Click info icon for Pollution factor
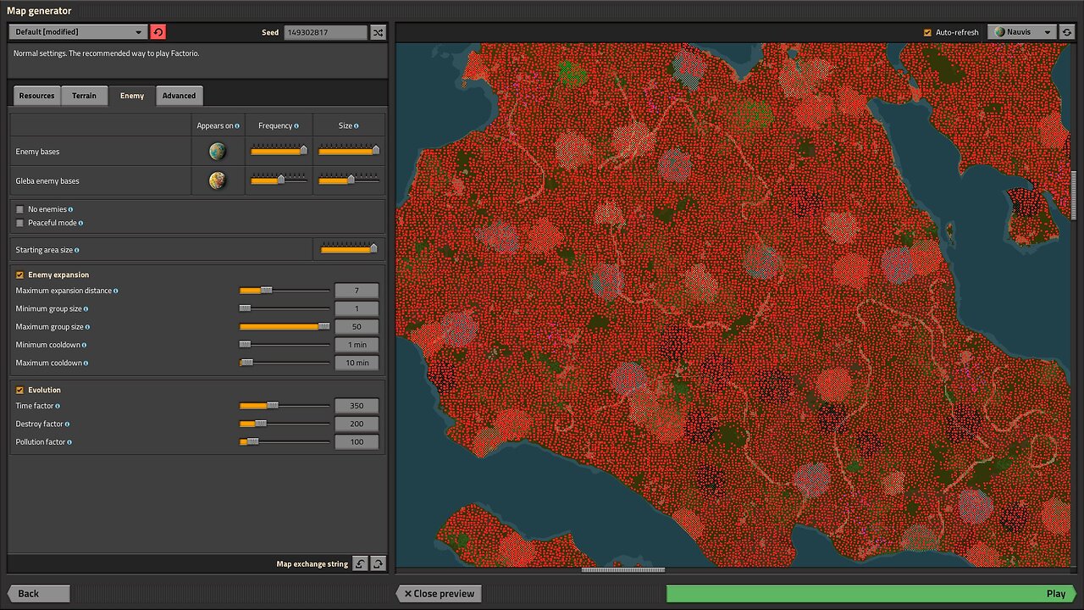1084x610 pixels. tap(69, 442)
